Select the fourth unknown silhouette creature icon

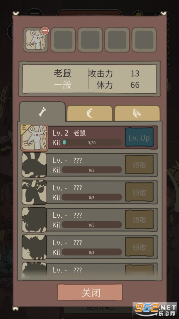point(34,247)
